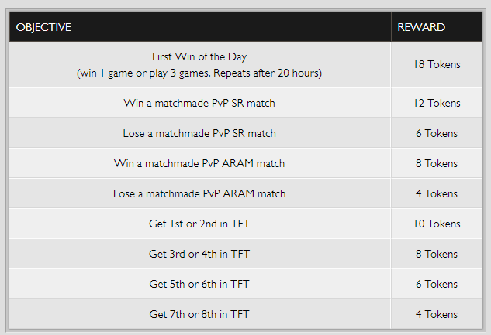Click the 10 Tokens reward cell

tap(437, 224)
